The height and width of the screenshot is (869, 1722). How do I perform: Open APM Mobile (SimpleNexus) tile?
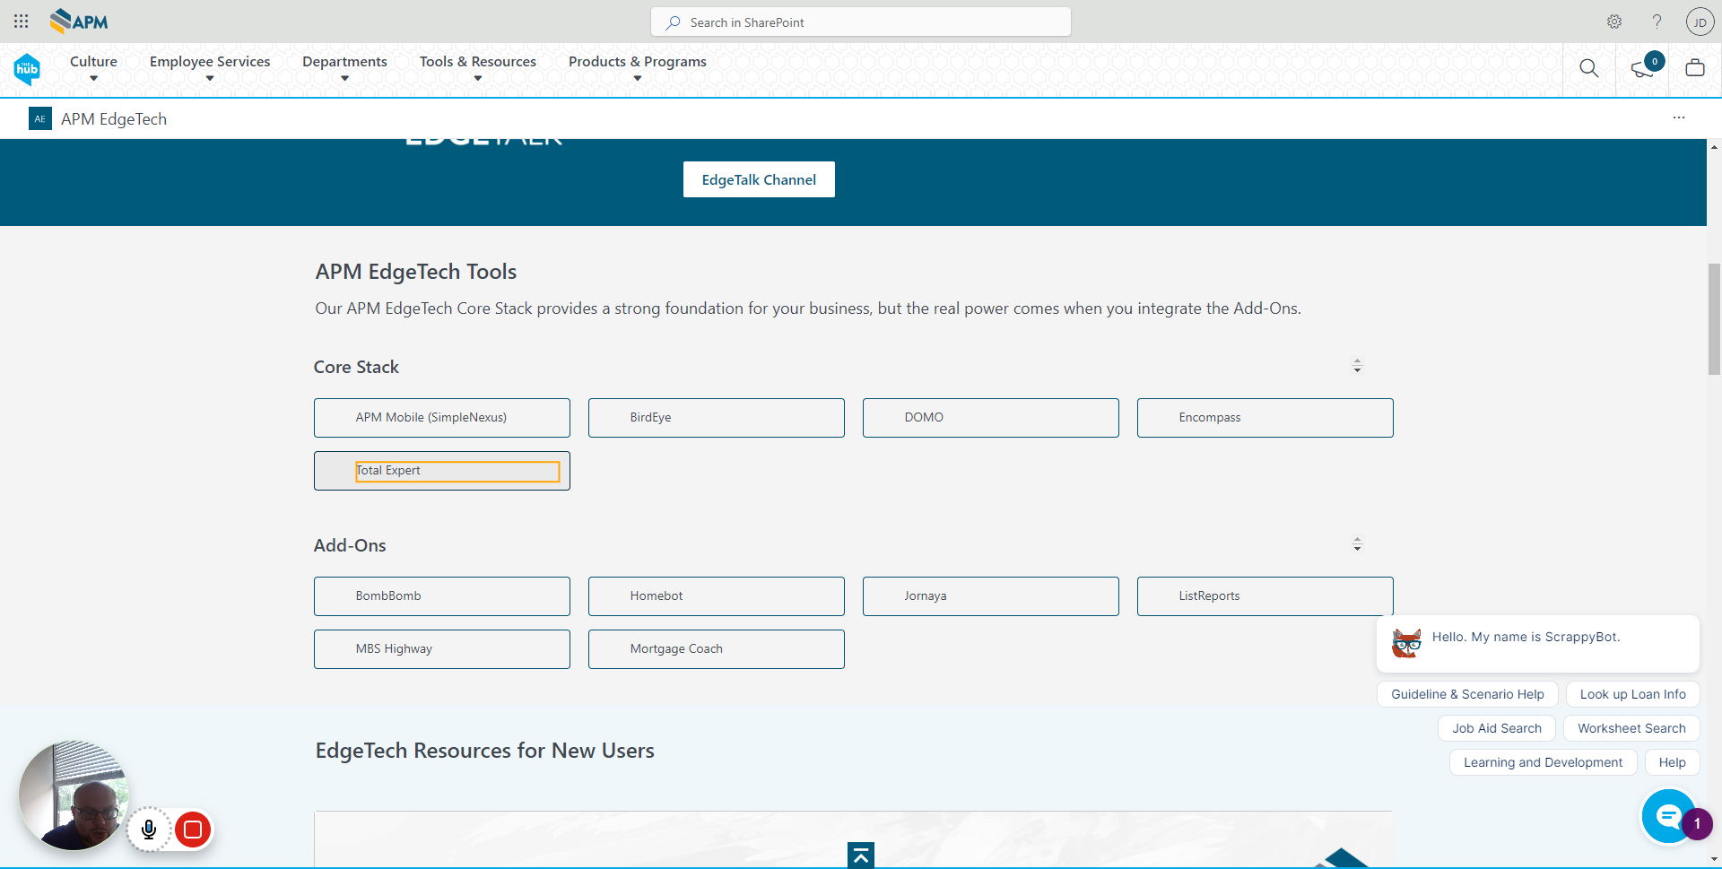point(442,418)
